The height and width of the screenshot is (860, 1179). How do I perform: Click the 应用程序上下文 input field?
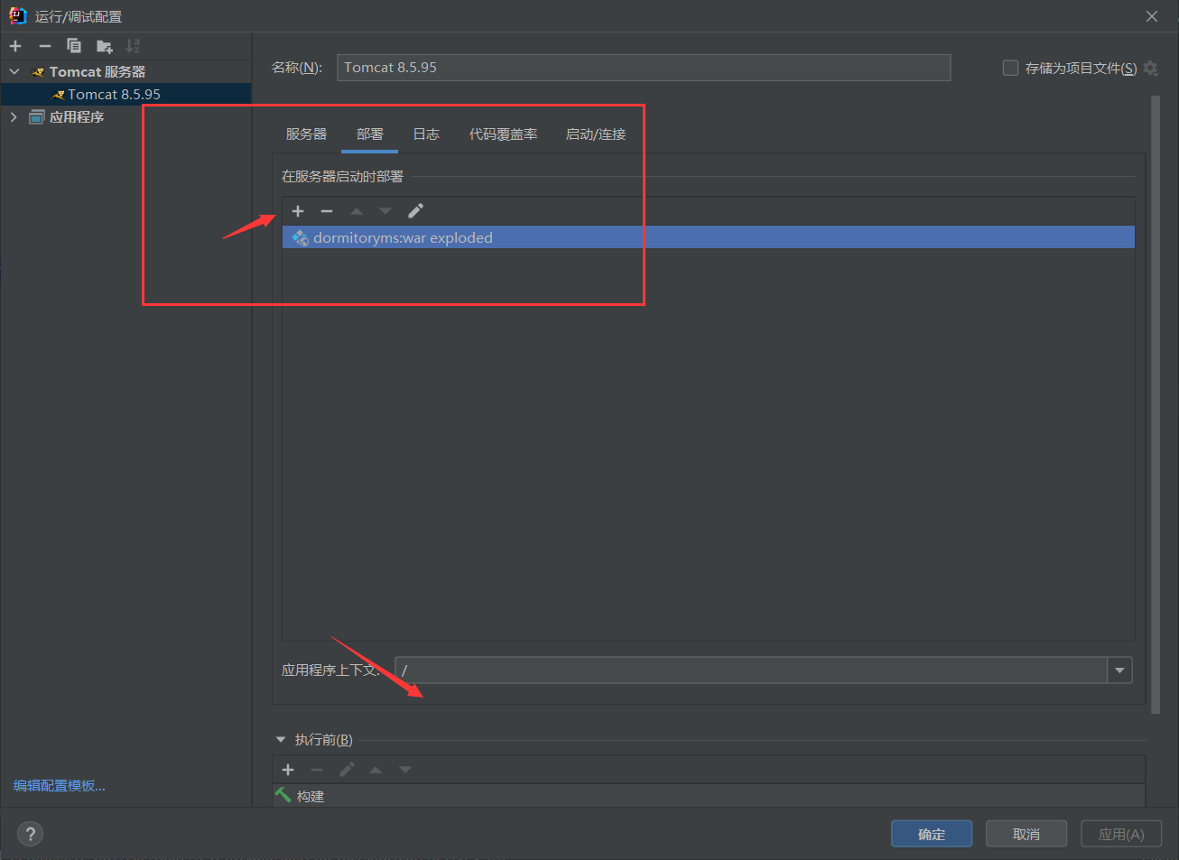click(751, 670)
